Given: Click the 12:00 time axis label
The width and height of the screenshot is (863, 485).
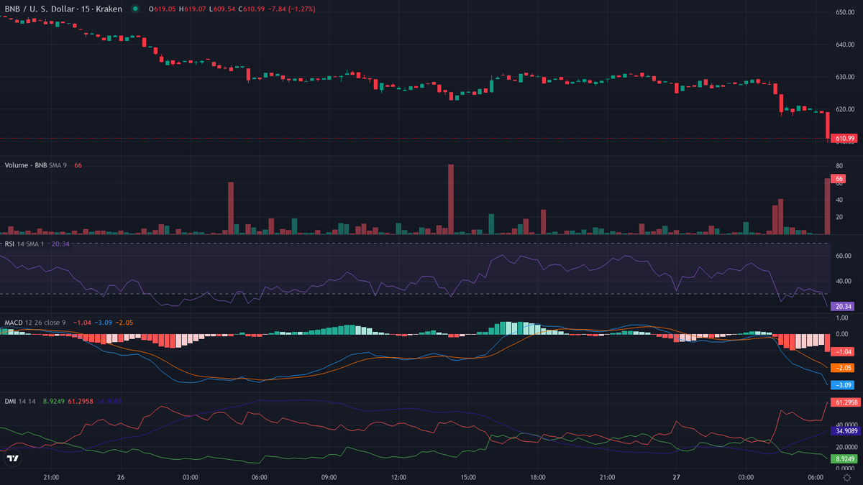Looking at the screenshot, I should coord(398,477).
